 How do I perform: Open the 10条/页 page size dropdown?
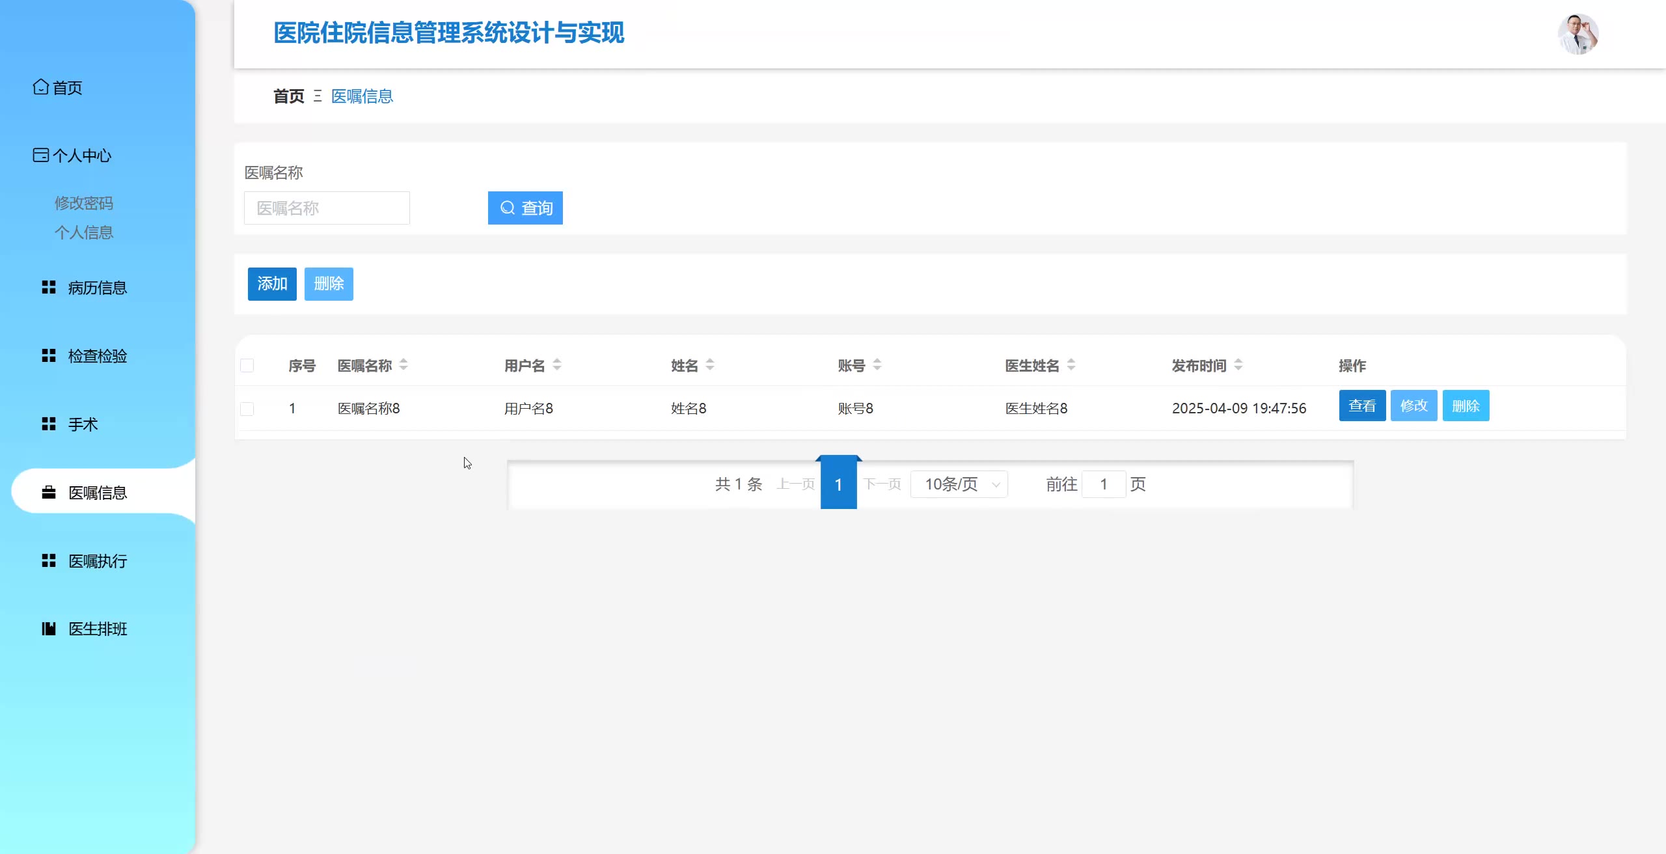coord(959,484)
